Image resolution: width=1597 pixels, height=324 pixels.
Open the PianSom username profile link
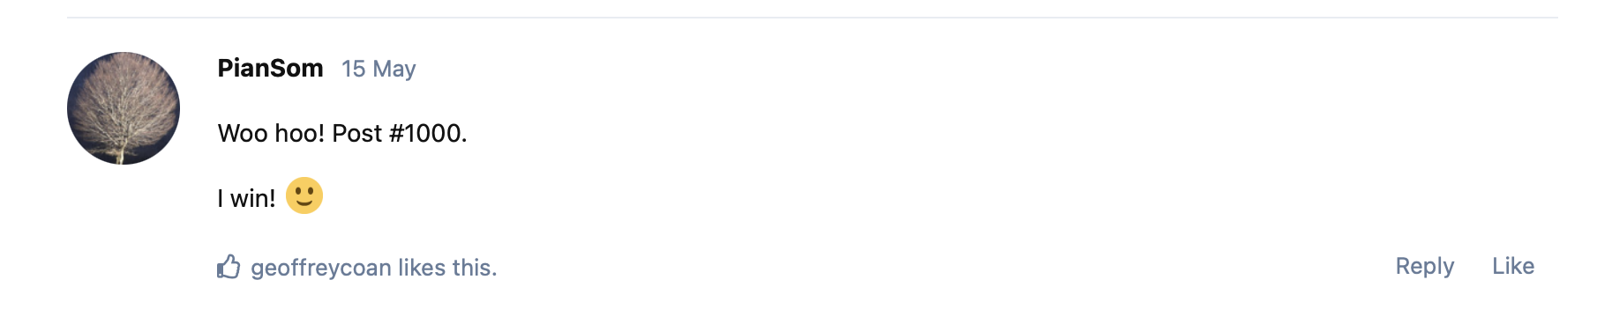click(270, 69)
